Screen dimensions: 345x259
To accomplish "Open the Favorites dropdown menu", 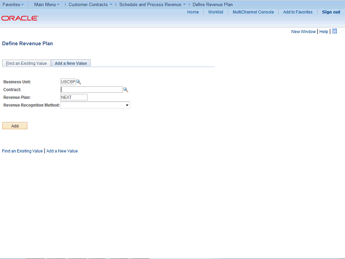I will coord(13,4).
